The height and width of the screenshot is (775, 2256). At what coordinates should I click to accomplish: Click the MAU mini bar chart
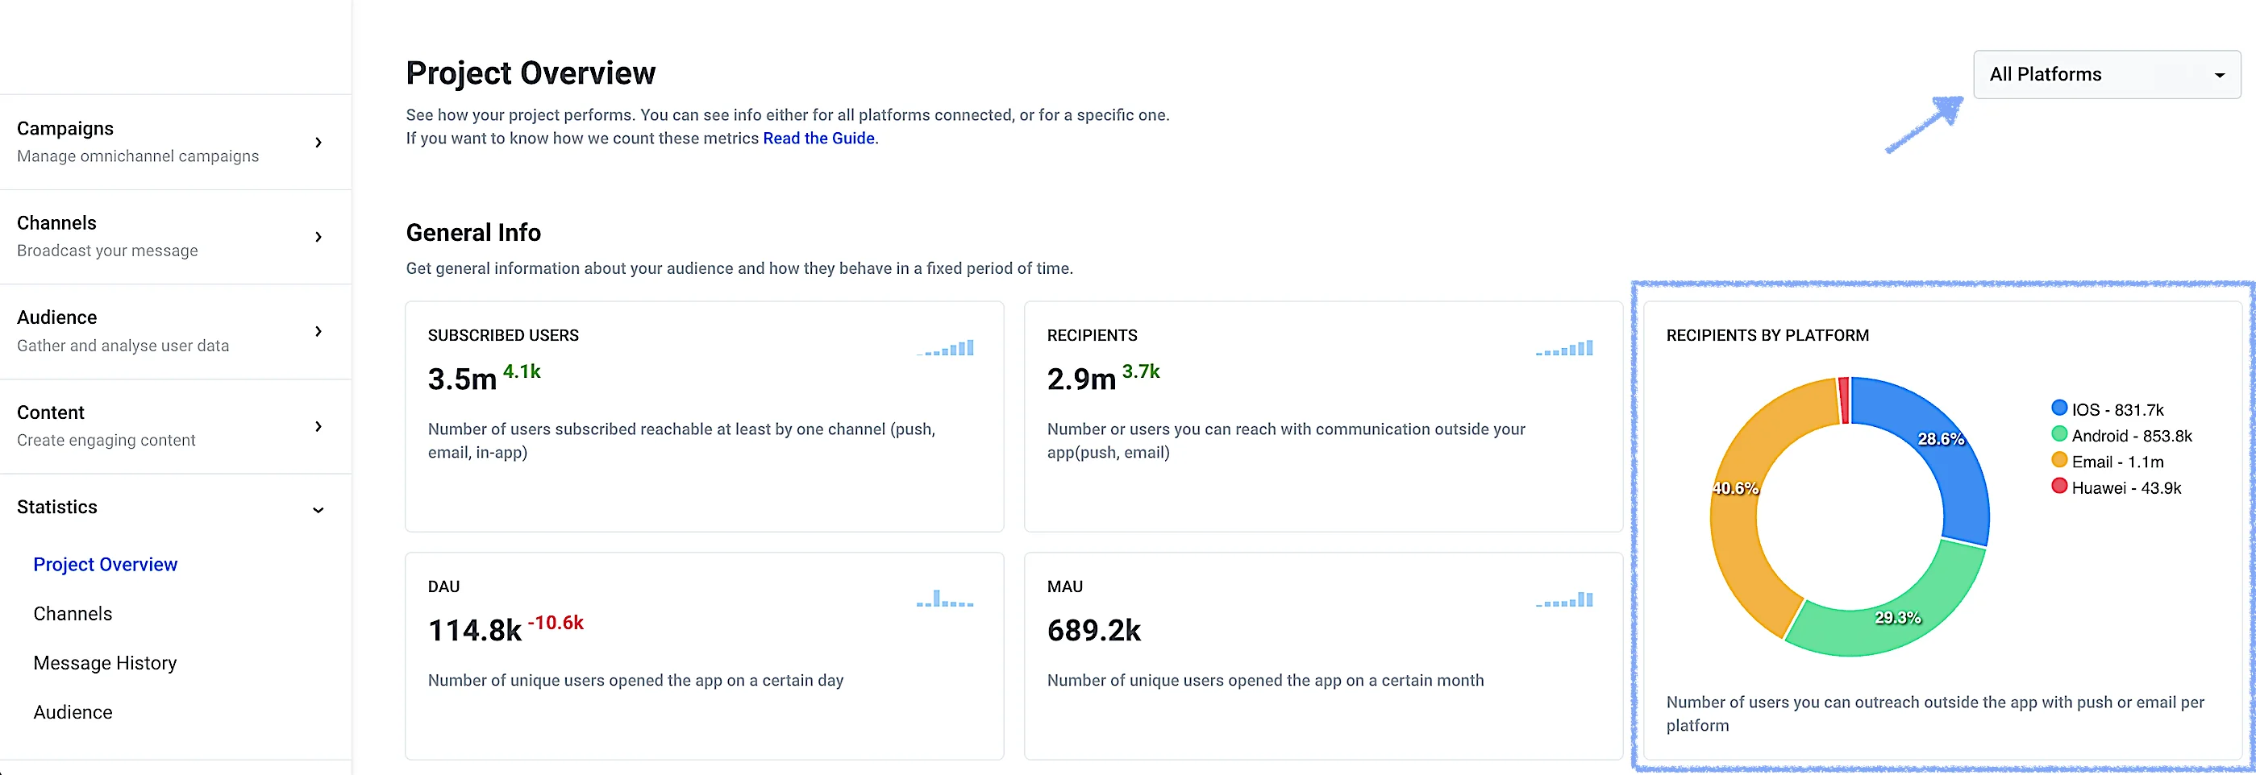[1565, 599]
